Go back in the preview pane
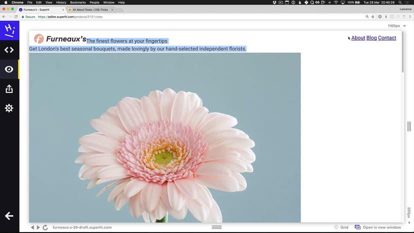This screenshot has width=414, height=233. pyautogui.click(x=32, y=227)
